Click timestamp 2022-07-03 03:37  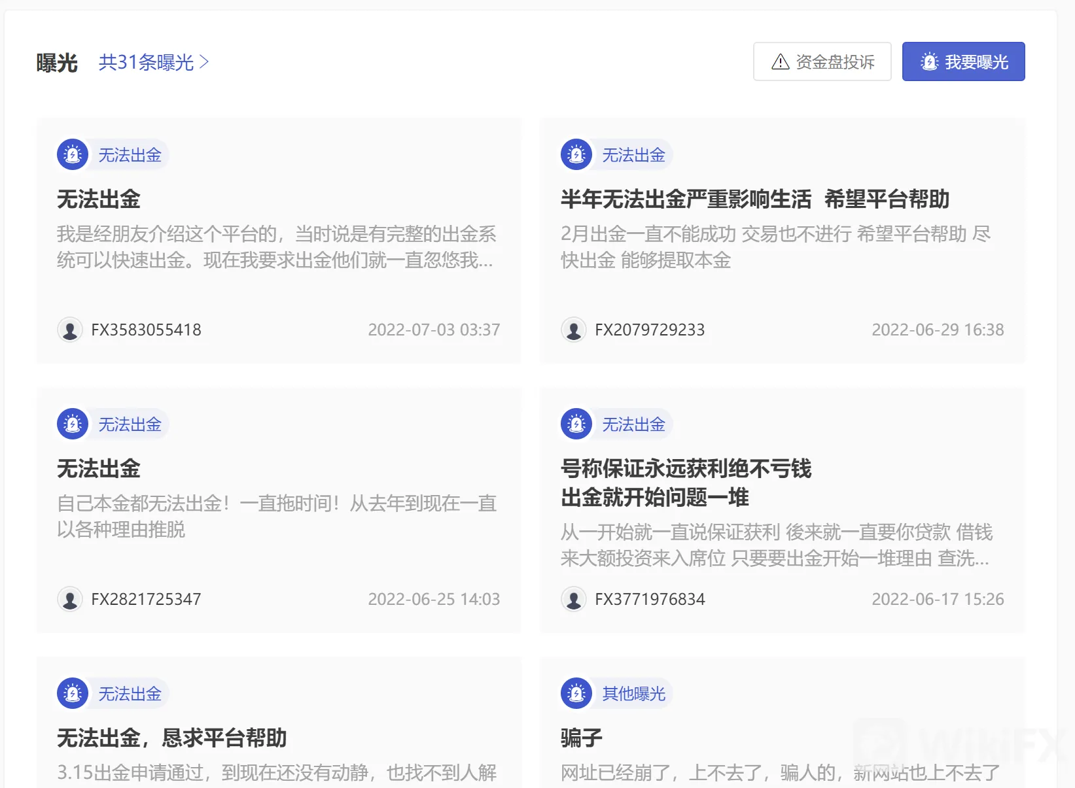coord(434,330)
